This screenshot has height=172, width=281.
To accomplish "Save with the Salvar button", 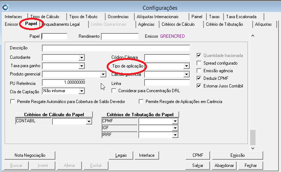I will 198,165.
